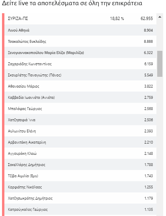Click the scrollbar up arrow

click(x=160, y=17)
